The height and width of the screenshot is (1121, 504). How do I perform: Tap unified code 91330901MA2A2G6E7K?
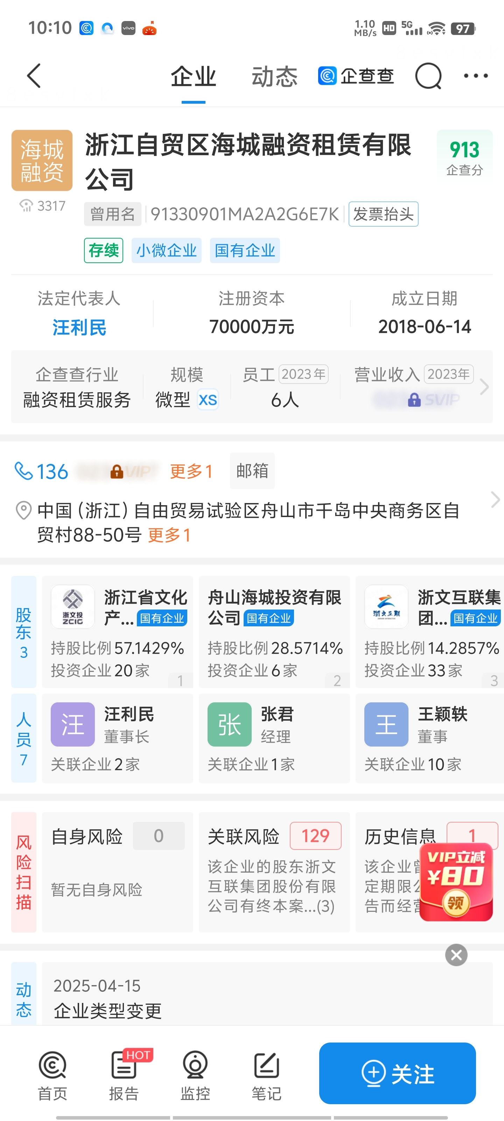[x=244, y=214]
